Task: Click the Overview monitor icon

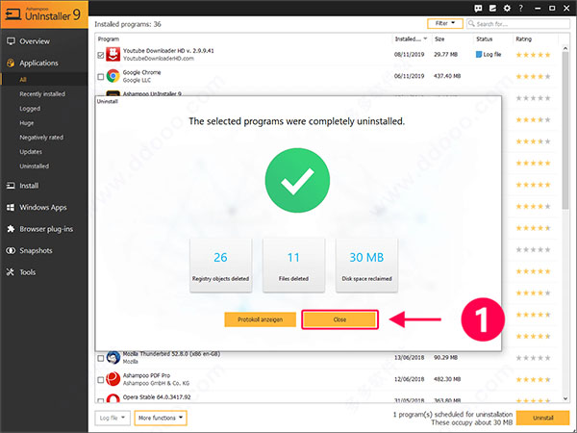Action: tap(11, 41)
